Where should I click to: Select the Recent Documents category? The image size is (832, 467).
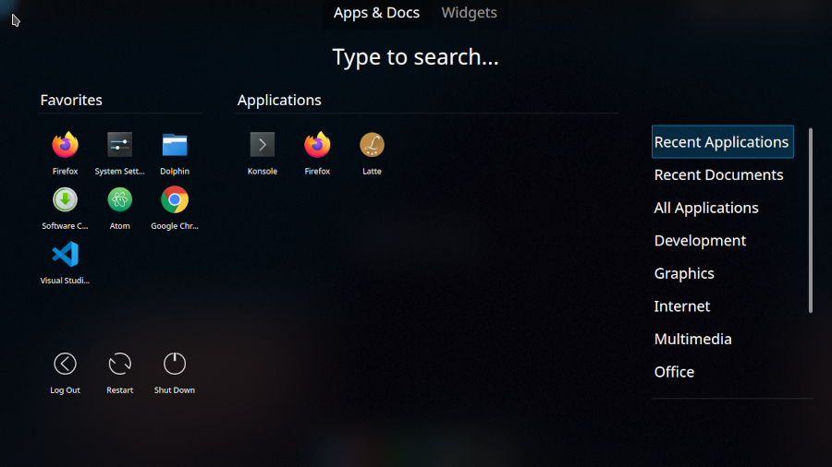[718, 175]
